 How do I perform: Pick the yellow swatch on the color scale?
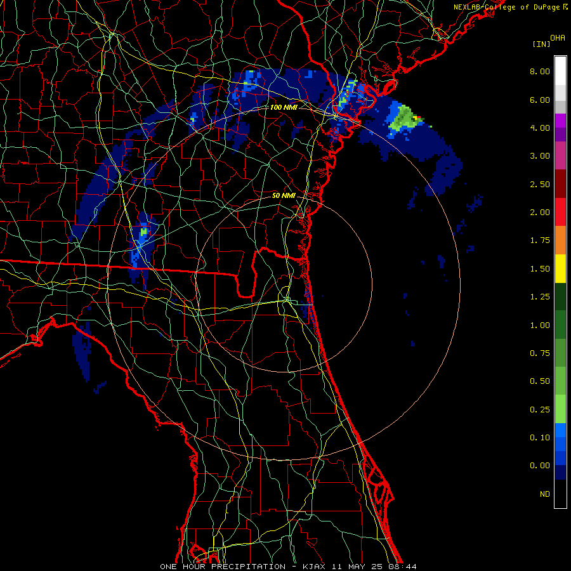[x=560, y=269]
